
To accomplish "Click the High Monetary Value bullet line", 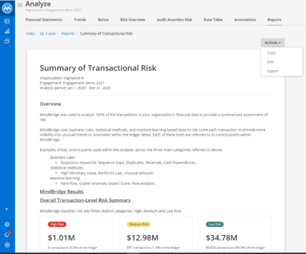I will pyautogui.click(x=107, y=173).
